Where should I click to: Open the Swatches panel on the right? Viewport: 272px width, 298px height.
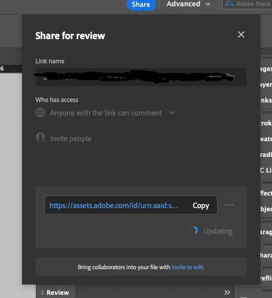[x=266, y=139]
